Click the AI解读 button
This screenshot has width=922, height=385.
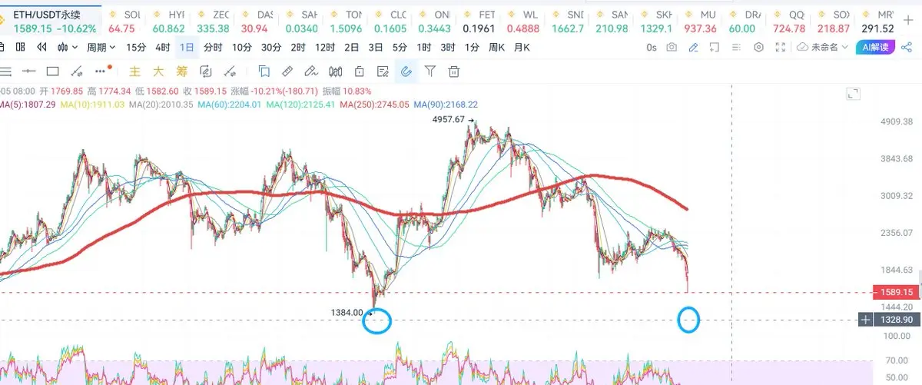[877, 47]
